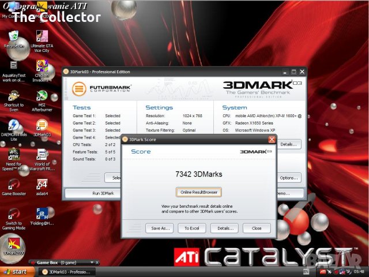
Task: Click the Close button in Score dialog
Action: coord(257,229)
